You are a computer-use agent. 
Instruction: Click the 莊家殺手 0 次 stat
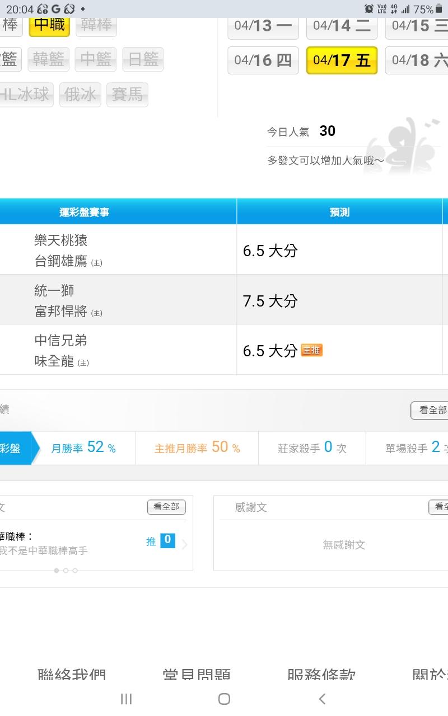[312, 447]
